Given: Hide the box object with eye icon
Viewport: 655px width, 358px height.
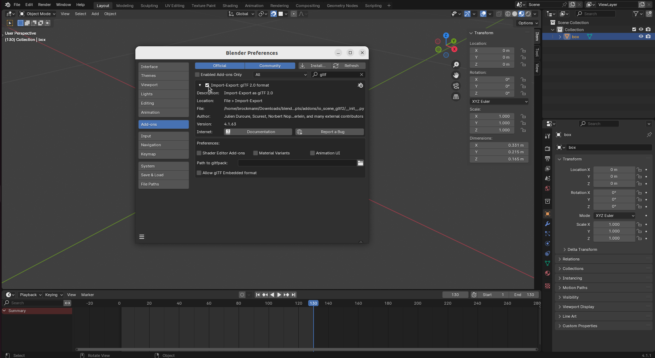Looking at the screenshot, I should [641, 36].
